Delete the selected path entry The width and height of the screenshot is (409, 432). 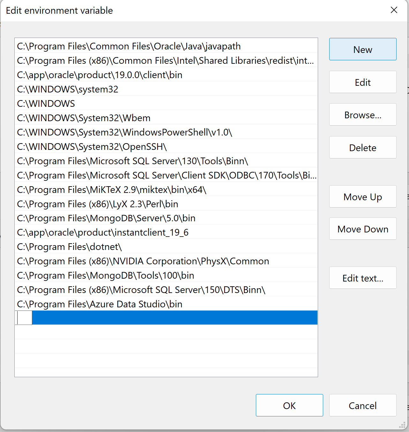[x=363, y=148]
